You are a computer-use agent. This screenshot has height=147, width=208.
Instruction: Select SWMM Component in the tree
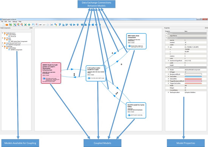(x=16, y=50)
